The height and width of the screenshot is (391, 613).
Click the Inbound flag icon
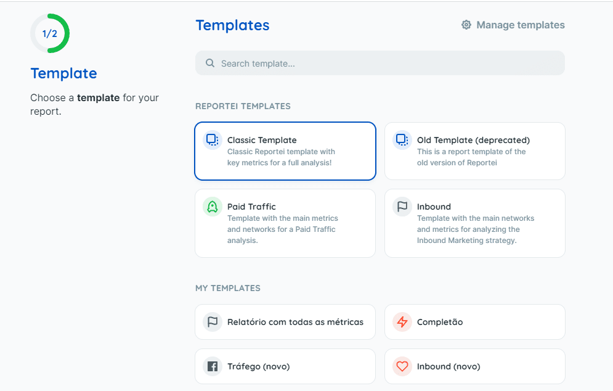[402, 206]
